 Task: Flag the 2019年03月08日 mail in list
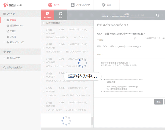[x=47, y=102]
